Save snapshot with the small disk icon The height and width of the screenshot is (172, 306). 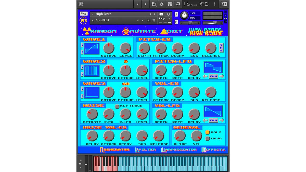click(x=148, y=21)
